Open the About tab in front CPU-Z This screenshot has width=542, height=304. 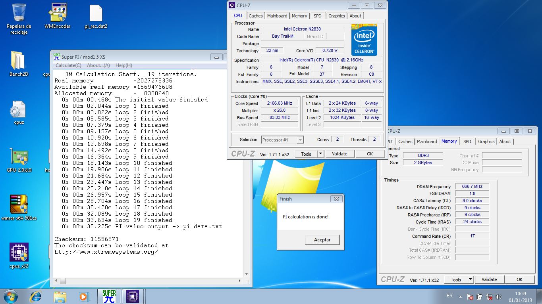click(x=355, y=16)
